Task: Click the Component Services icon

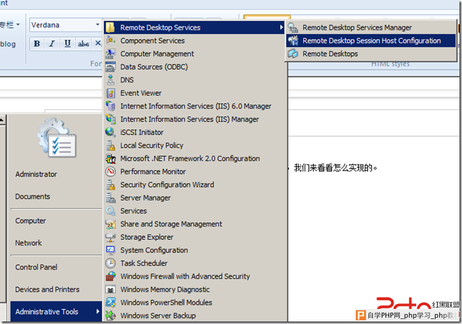Action: [110, 40]
